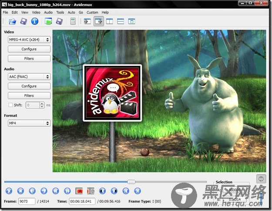Click the video preview of the bunny
The height and width of the screenshot is (211, 272).
159,101
